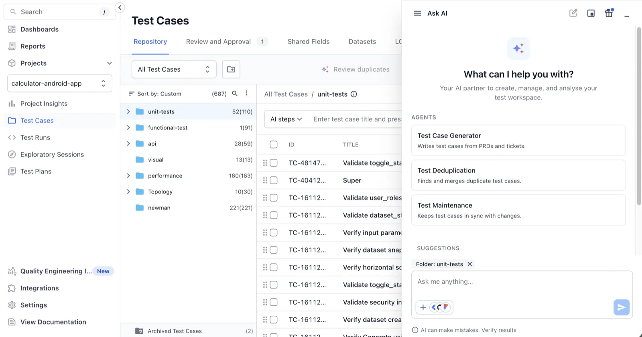Collapse the left sidebar with arrow icon
Screen dimensions: 642x337
click(x=120, y=8)
